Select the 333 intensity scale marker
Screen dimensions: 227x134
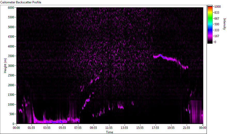coord(217,30)
